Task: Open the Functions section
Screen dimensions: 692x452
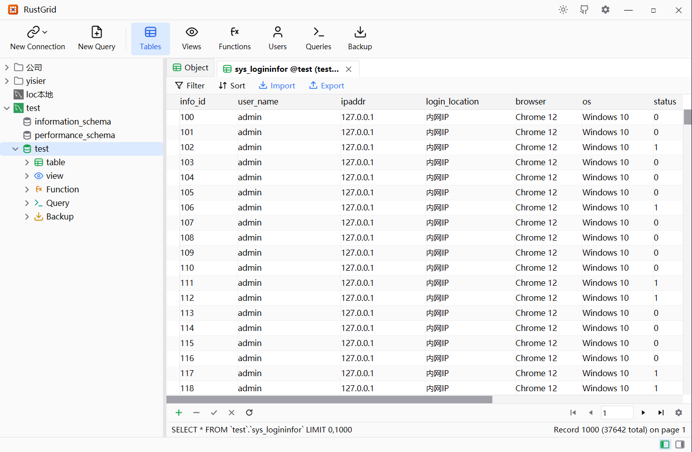Action: pos(234,39)
